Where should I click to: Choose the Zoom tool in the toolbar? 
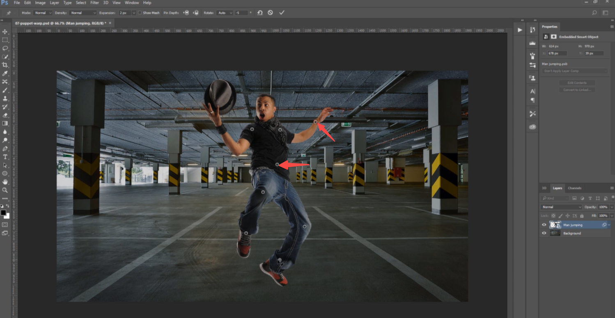coord(5,190)
